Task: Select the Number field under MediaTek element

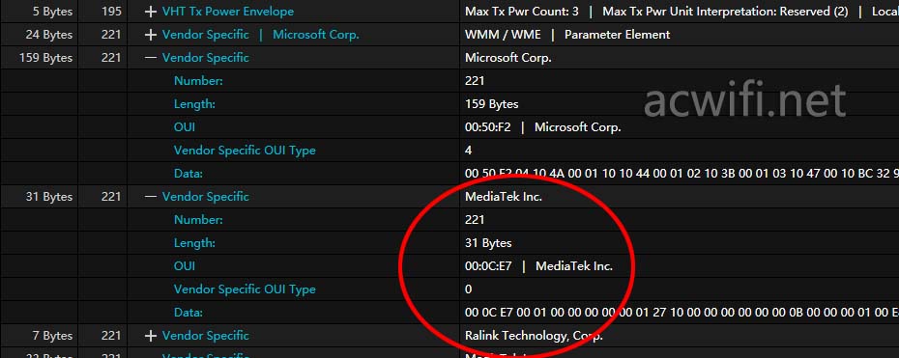Action: [x=198, y=220]
